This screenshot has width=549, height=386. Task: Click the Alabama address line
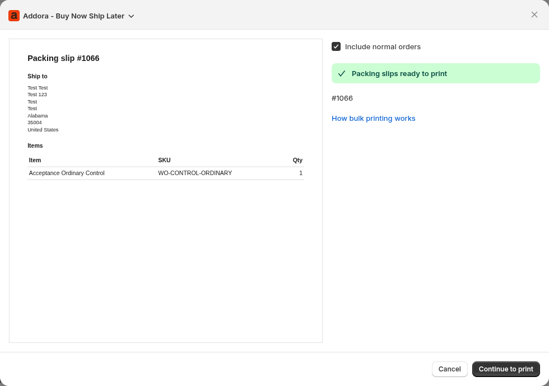point(38,115)
